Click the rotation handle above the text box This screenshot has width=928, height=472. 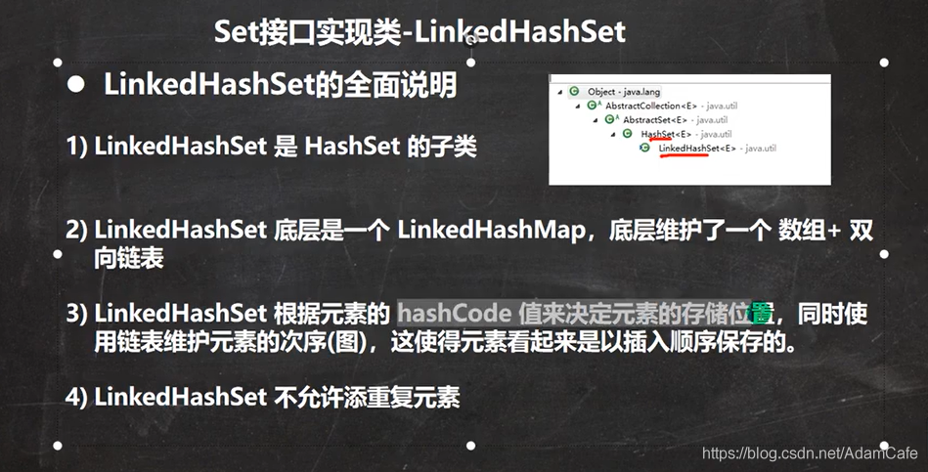tap(471, 40)
